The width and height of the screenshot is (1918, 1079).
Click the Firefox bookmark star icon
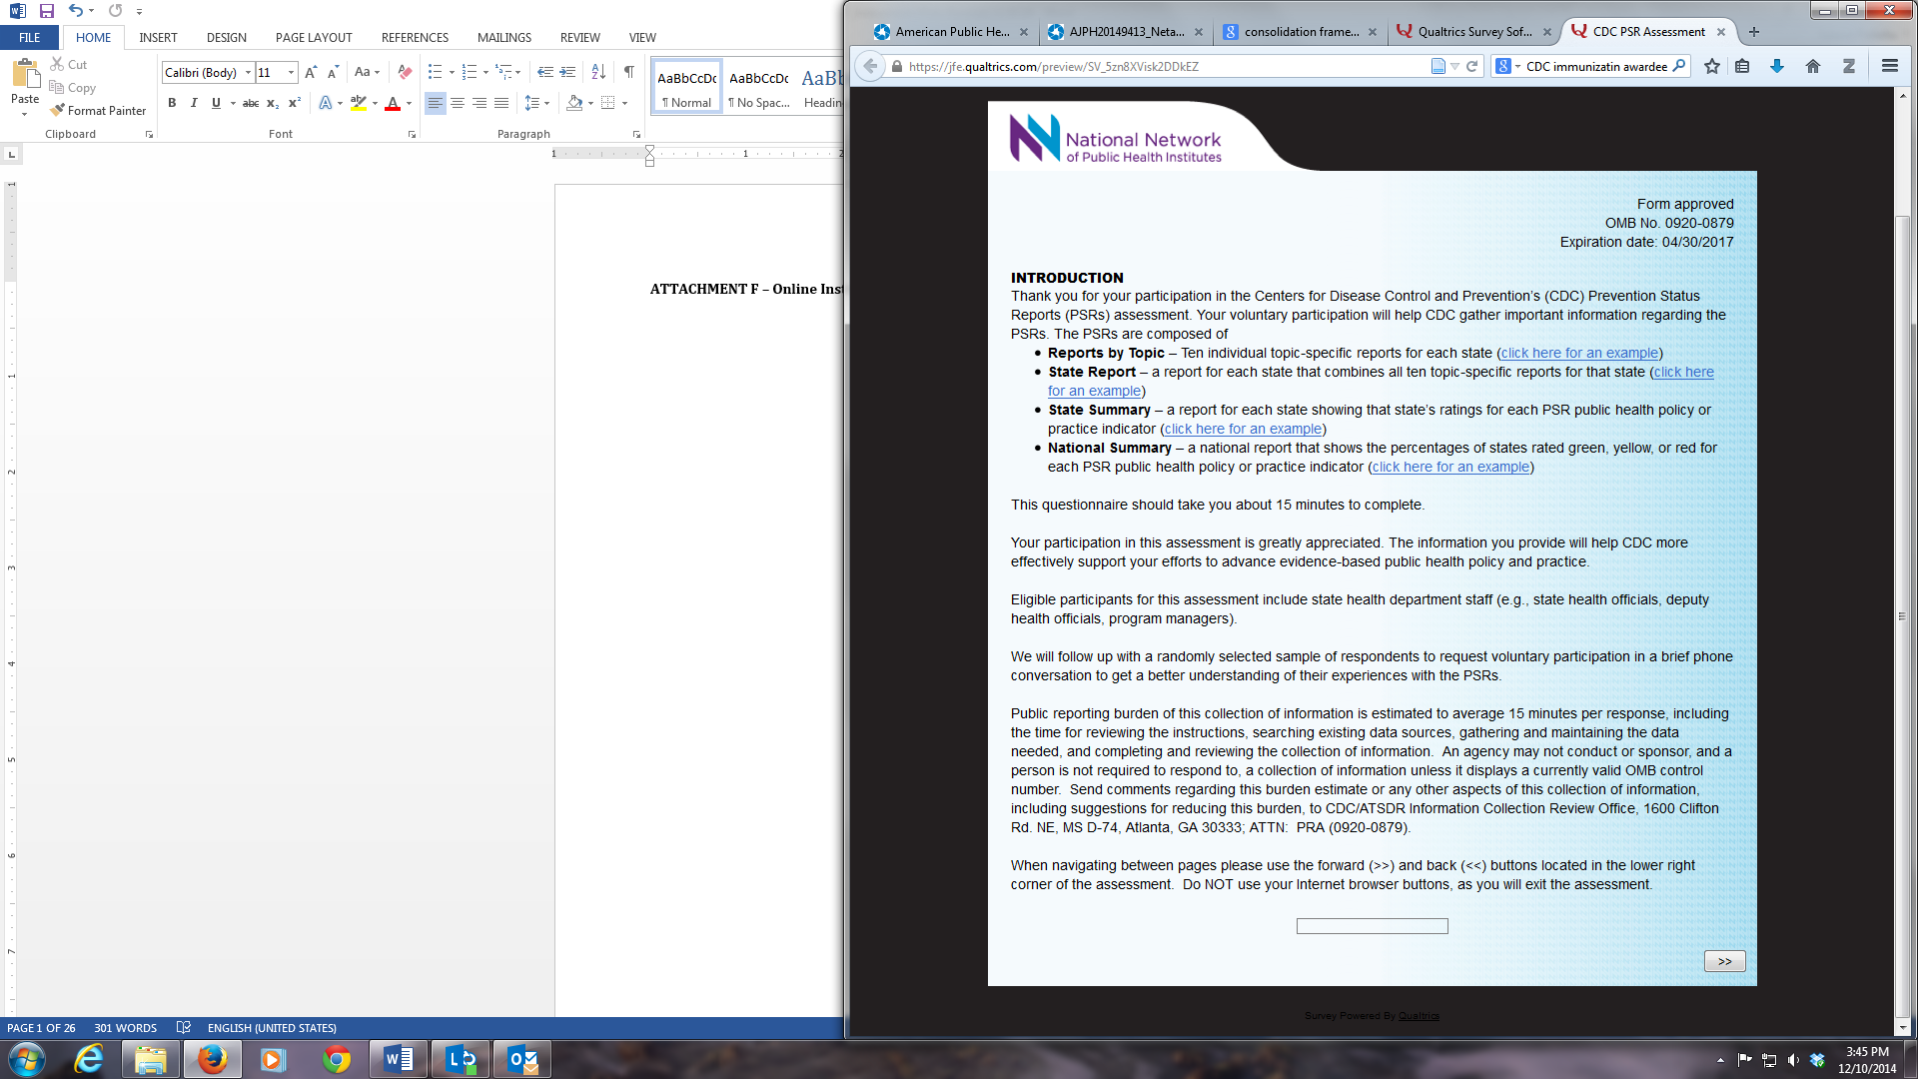coord(1712,66)
